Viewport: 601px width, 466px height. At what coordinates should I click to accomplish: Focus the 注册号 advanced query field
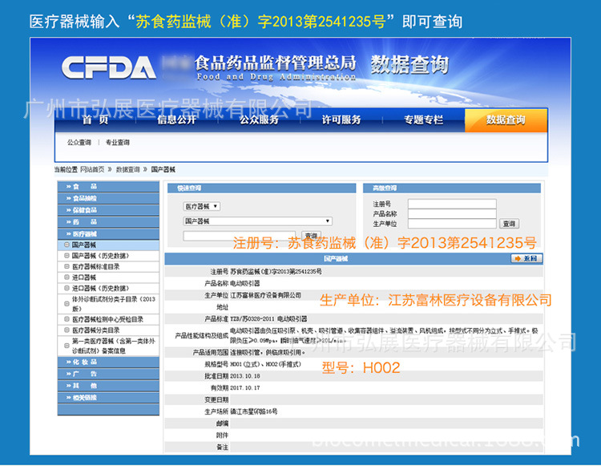click(x=452, y=204)
